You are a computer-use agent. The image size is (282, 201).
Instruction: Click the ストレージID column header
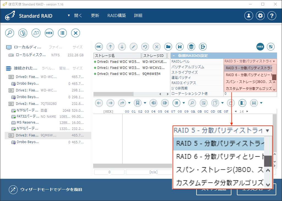click(154, 56)
